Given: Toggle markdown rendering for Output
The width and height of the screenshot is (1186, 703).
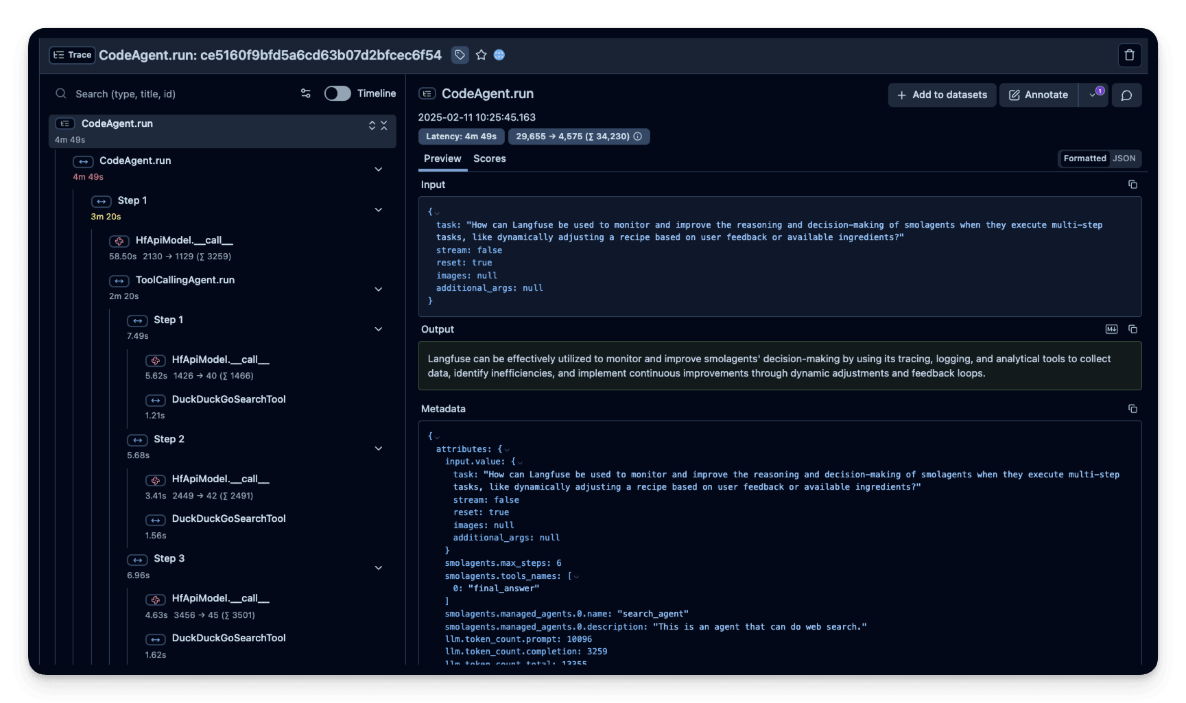Looking at the screenshot, I should [1111, 329].
